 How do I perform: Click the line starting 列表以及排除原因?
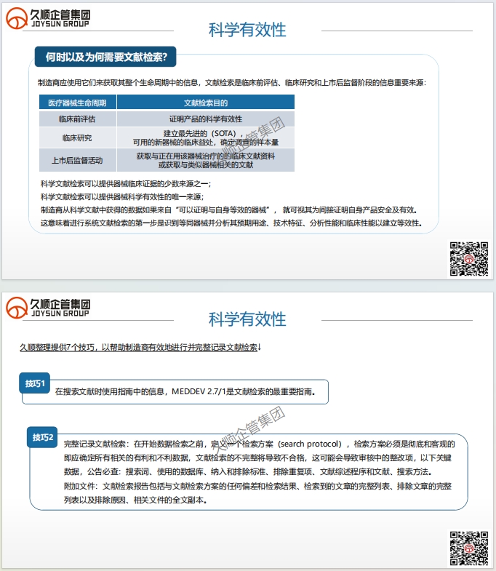coord(135,500)
